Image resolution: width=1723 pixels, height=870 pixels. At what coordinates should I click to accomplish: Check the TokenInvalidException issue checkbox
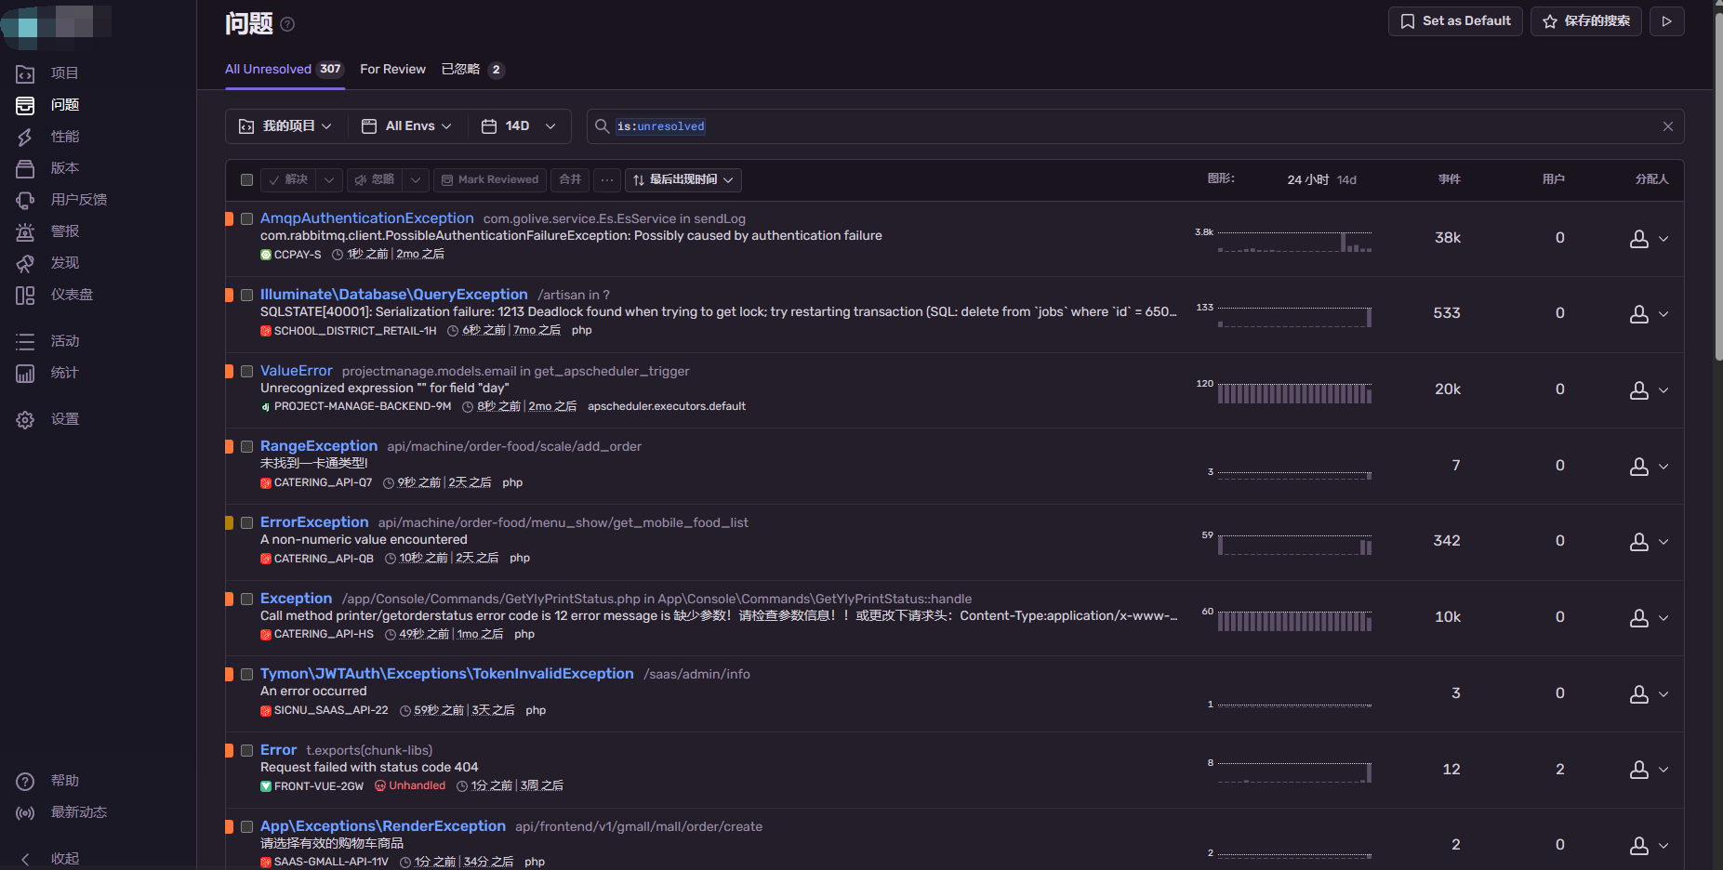coord(246,674)
